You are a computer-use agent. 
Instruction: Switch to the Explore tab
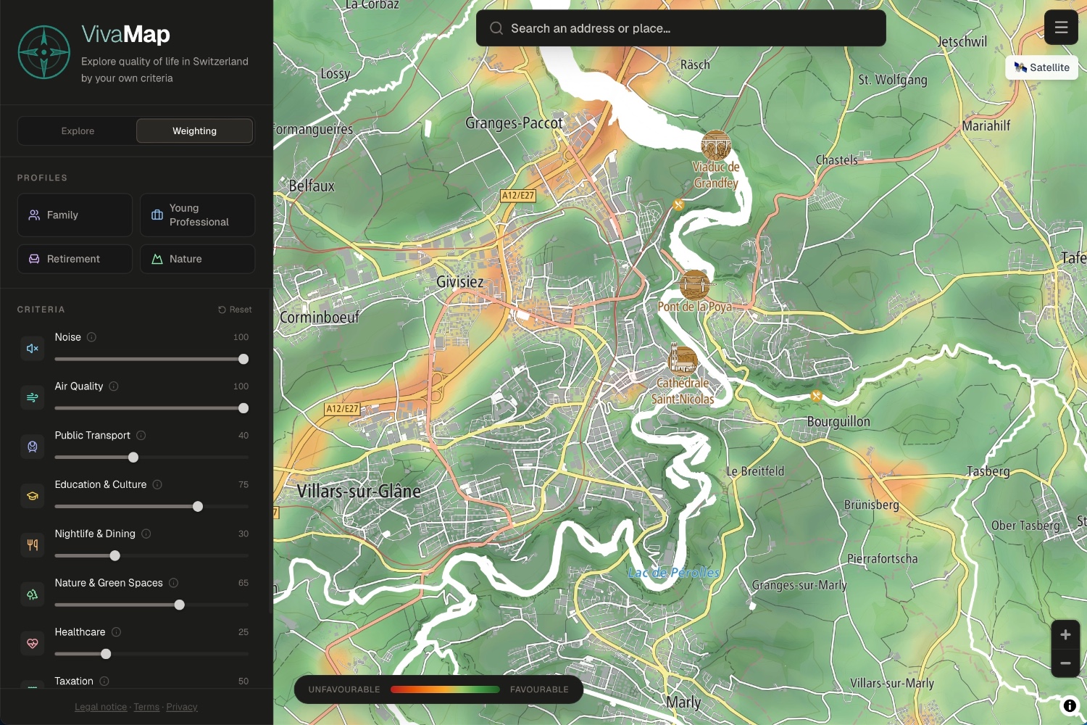[78, 131]
